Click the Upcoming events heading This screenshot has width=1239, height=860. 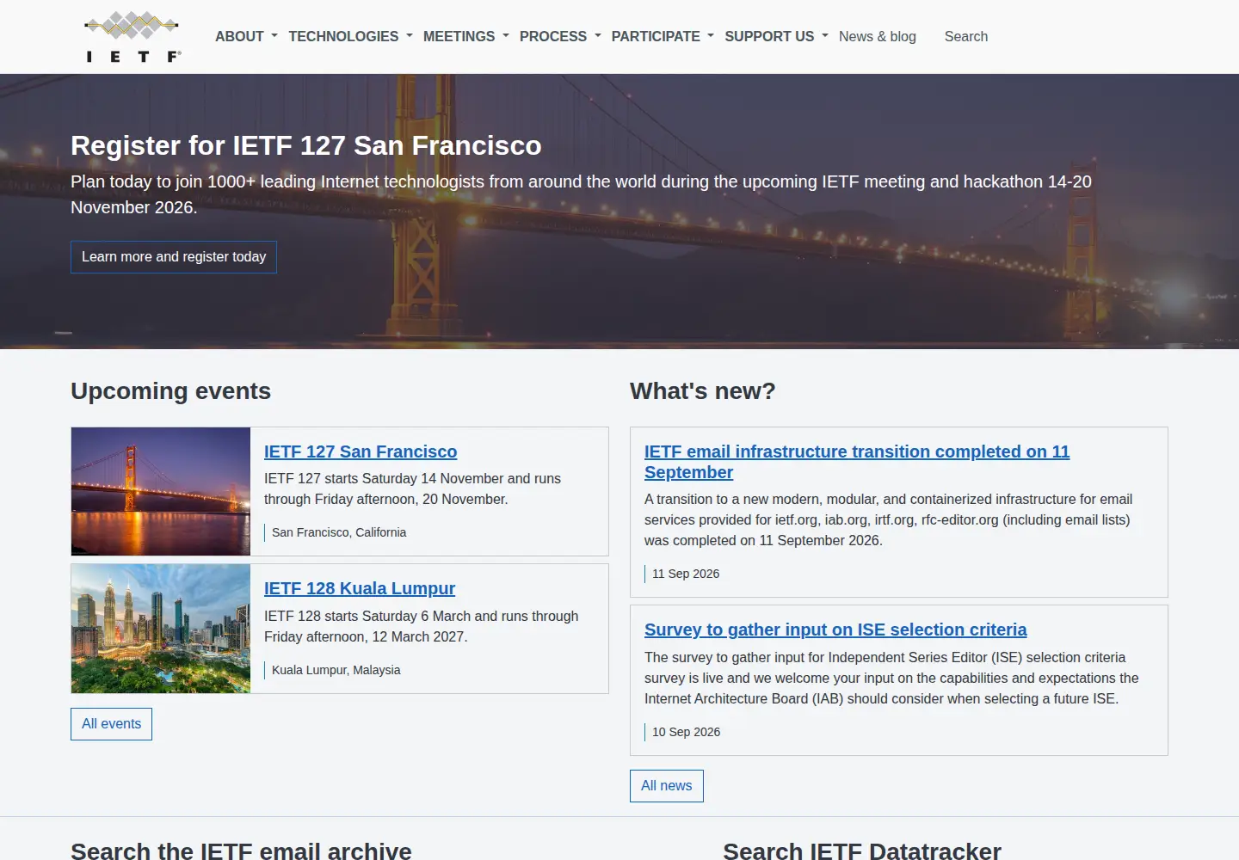pos(170,391)
